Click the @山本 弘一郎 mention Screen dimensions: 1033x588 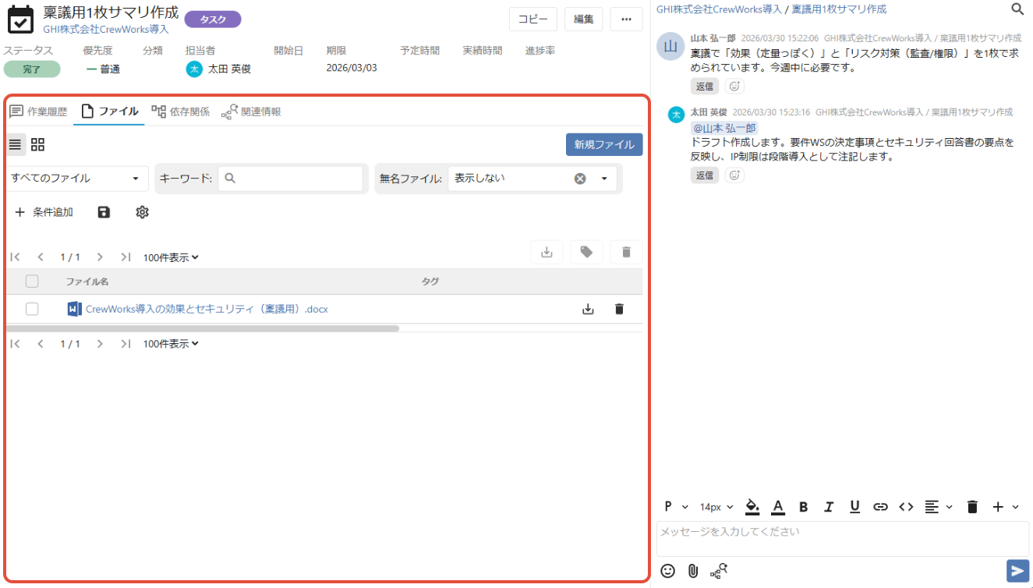click(x=724, y=128)
